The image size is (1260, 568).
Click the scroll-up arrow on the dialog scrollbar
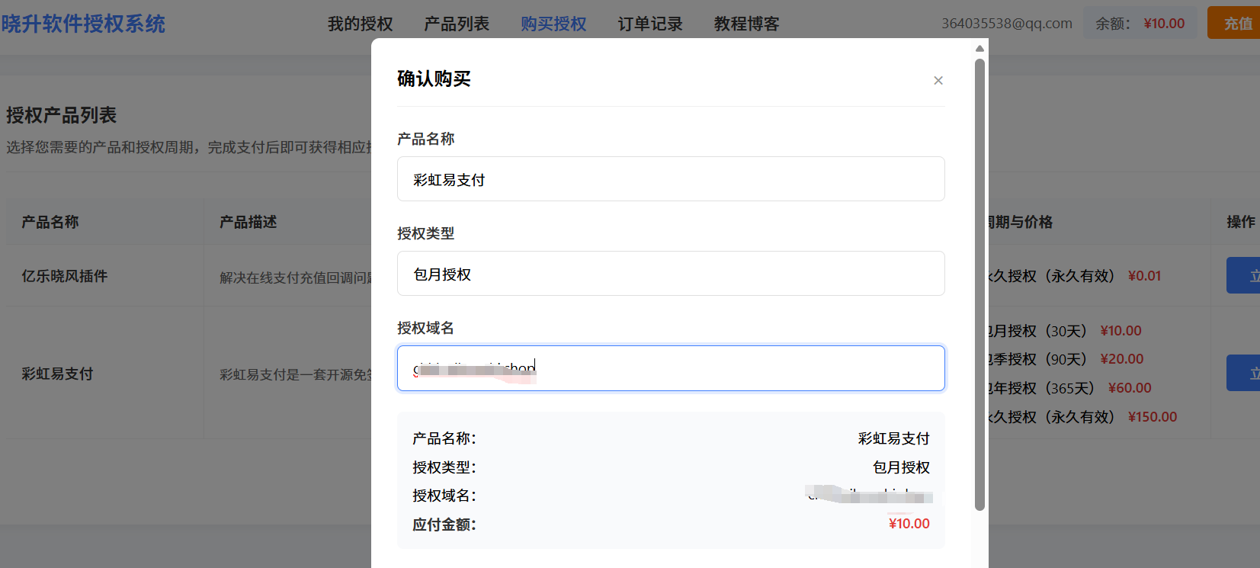tap(979, 49)
